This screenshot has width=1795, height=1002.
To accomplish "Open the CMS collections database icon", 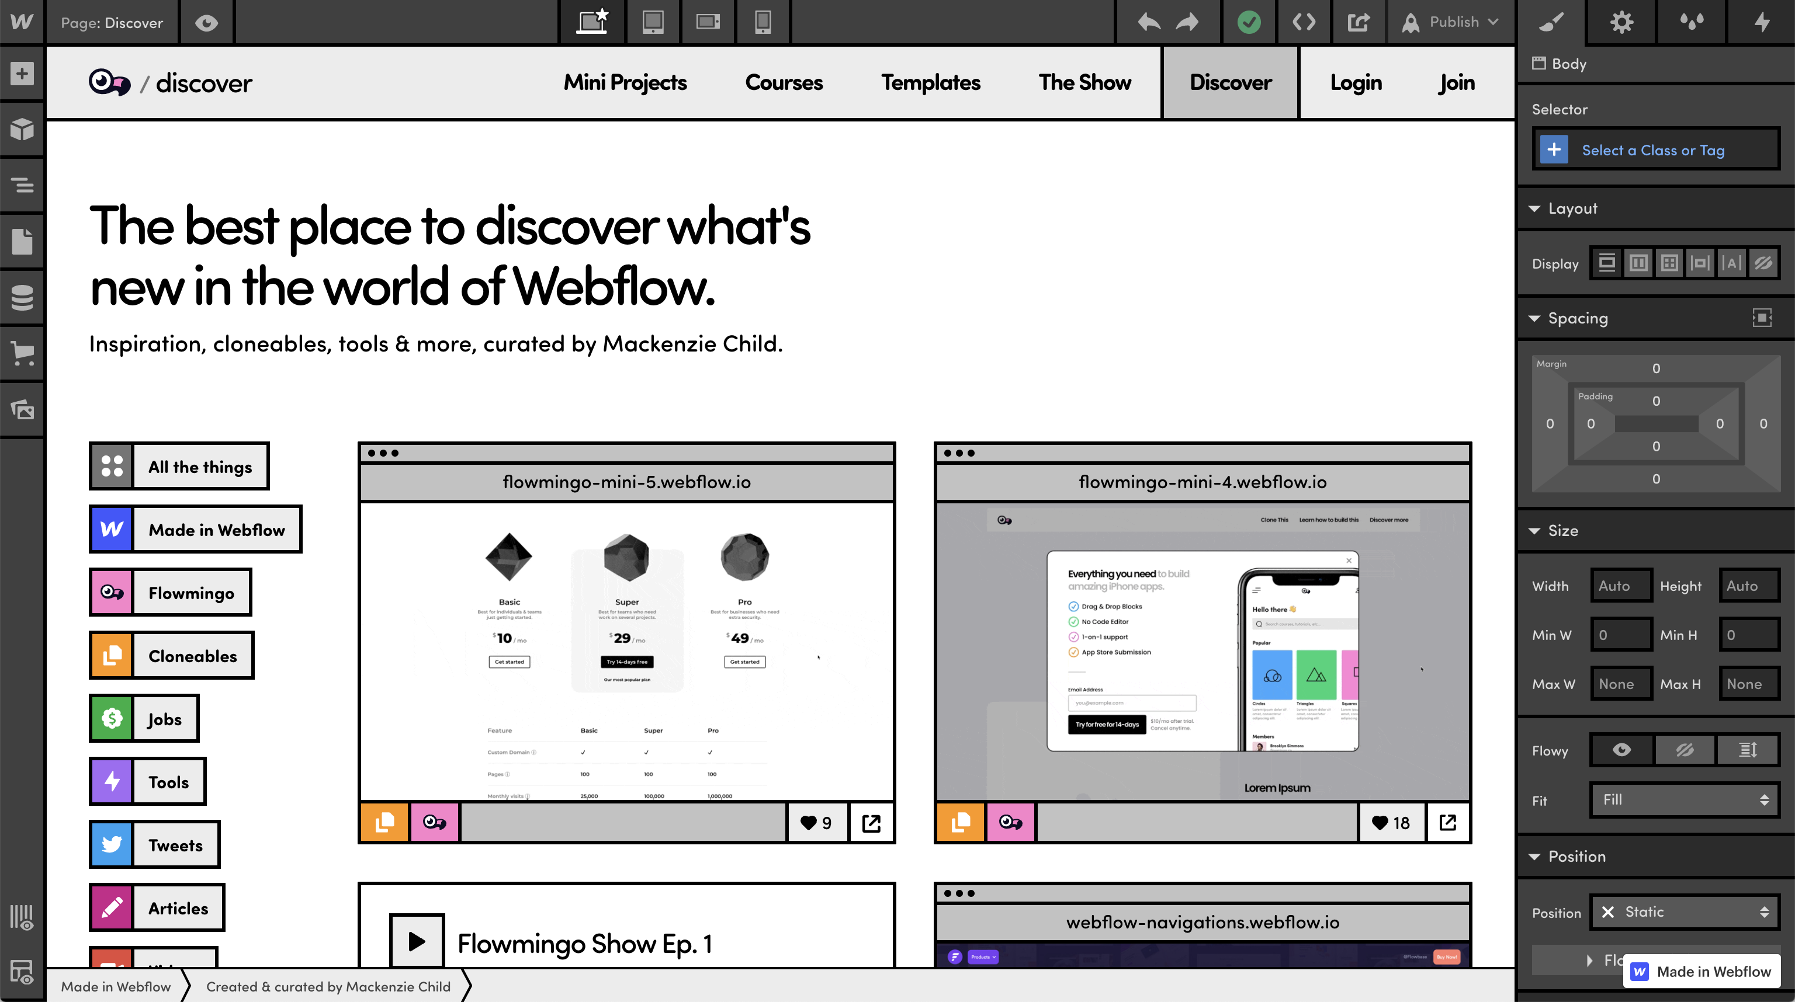I will pyautogui.click(x=22, y=297).
